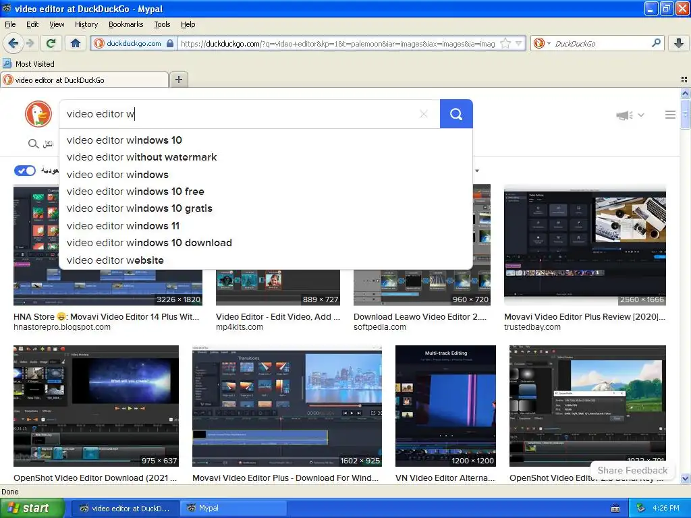Open the list all tabs grid icon
This screenshot has width=691, height=518.
pos(684,80)
